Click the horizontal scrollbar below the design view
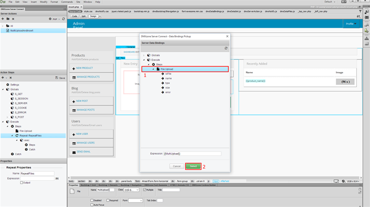370x207 pixels. pos(215,178)
